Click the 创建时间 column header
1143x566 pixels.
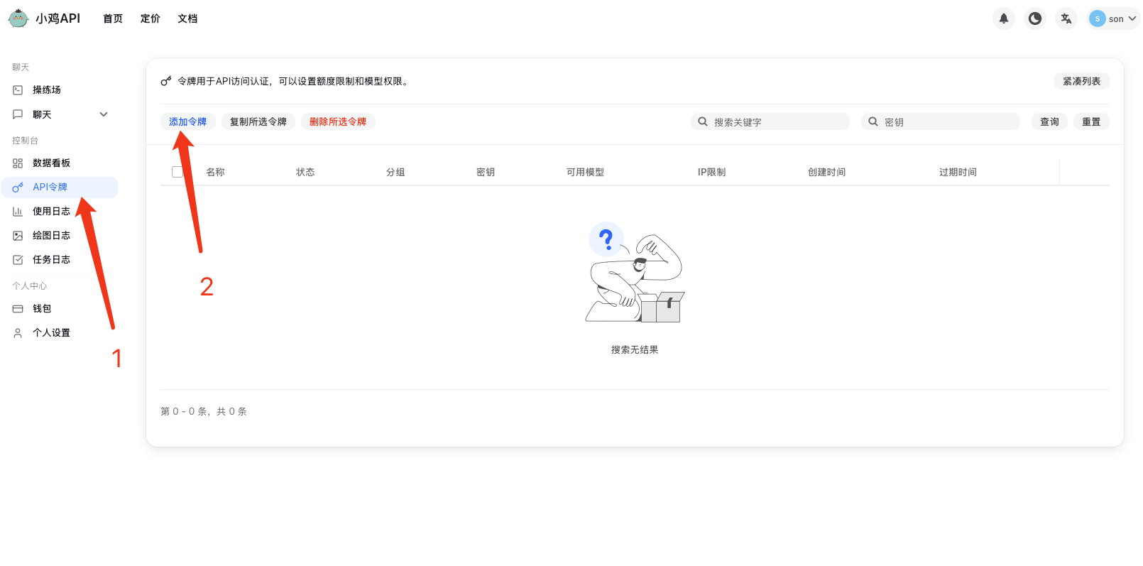(x=826, y=172)
